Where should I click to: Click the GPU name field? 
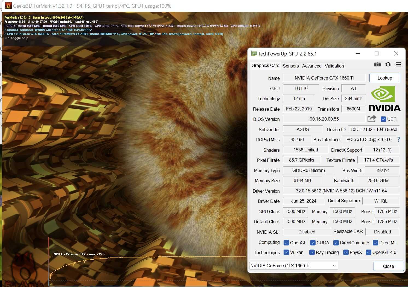point(324,78)
